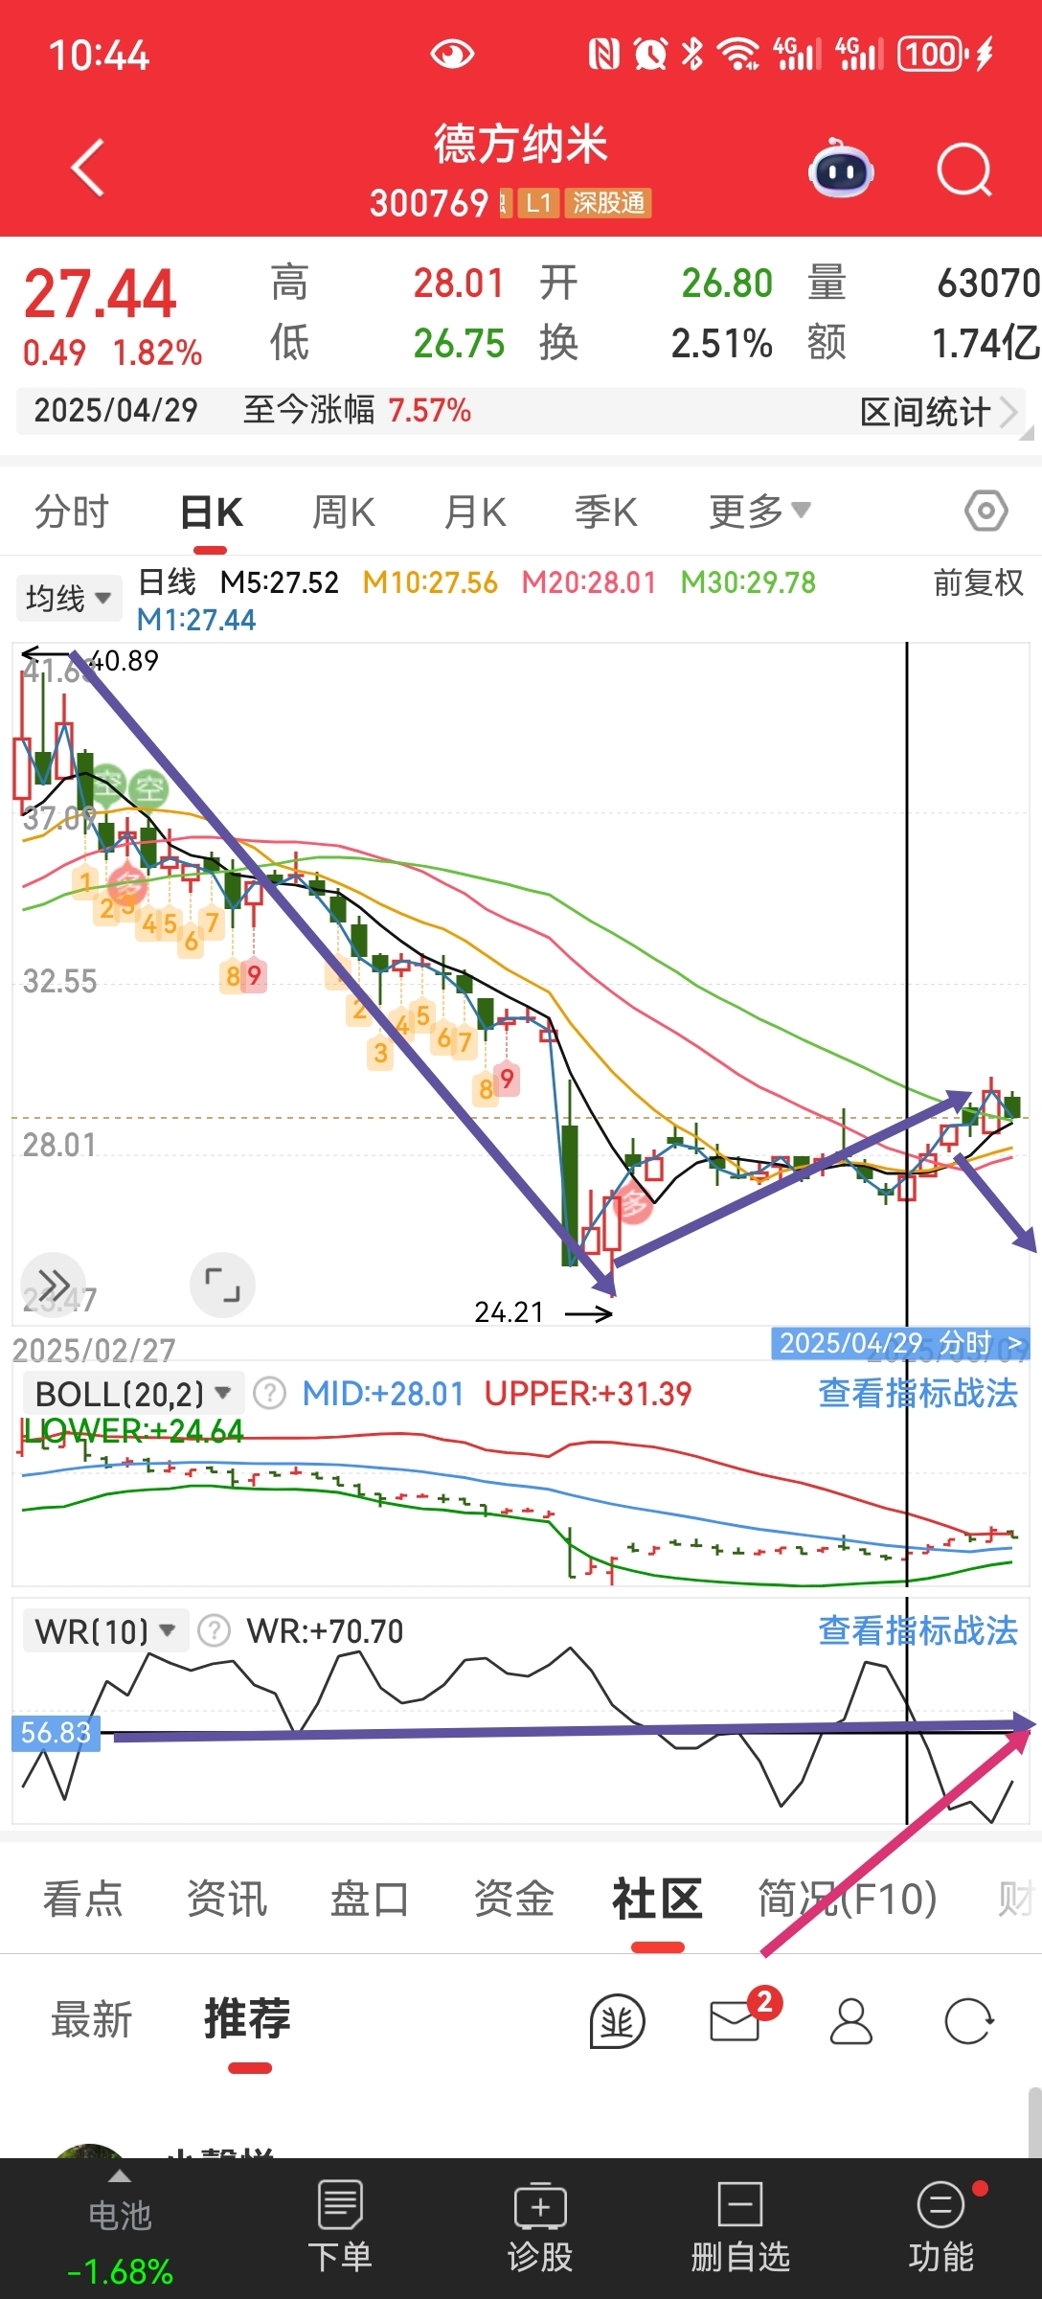Open WR indicator help question mark
This screenshot has height=2299, width=1042.
point(214,1630)
